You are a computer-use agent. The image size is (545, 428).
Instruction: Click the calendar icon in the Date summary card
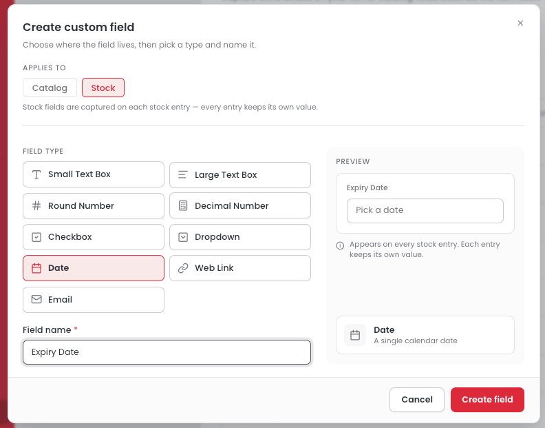pos(355,335)
